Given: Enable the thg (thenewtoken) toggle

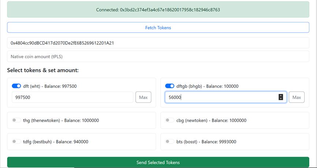Looking at the screenshot, I should (16, 120).
